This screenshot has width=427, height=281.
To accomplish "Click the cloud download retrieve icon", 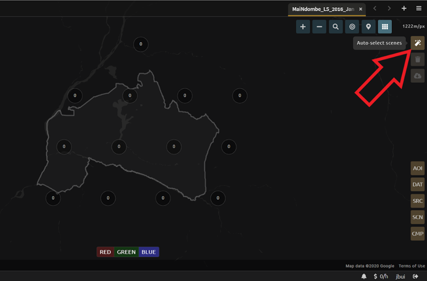I will (417, 76).
